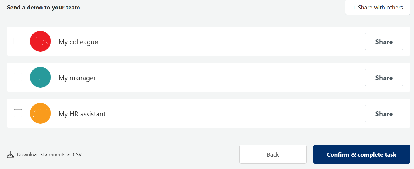
Task: Share the demo with My colleague
Action: click(384, 42)
